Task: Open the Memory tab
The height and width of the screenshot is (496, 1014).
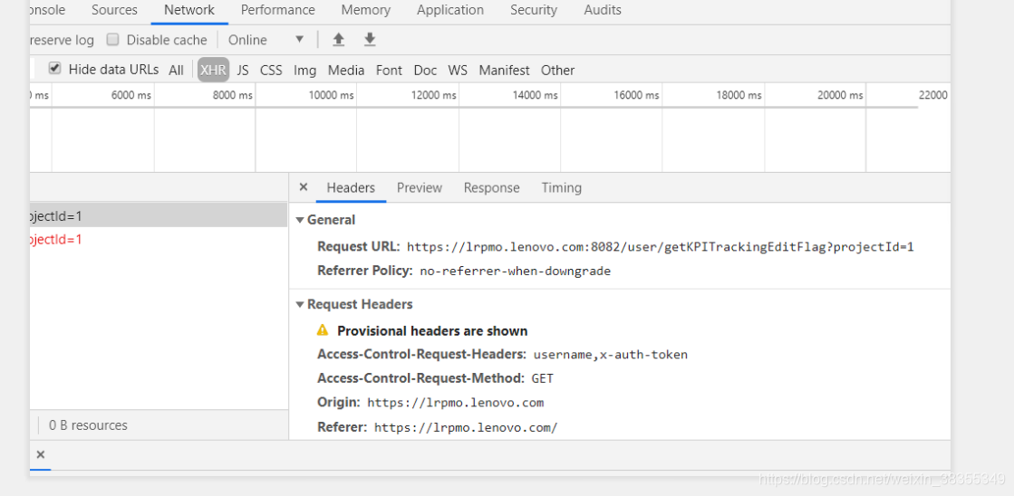Action: 366,10
